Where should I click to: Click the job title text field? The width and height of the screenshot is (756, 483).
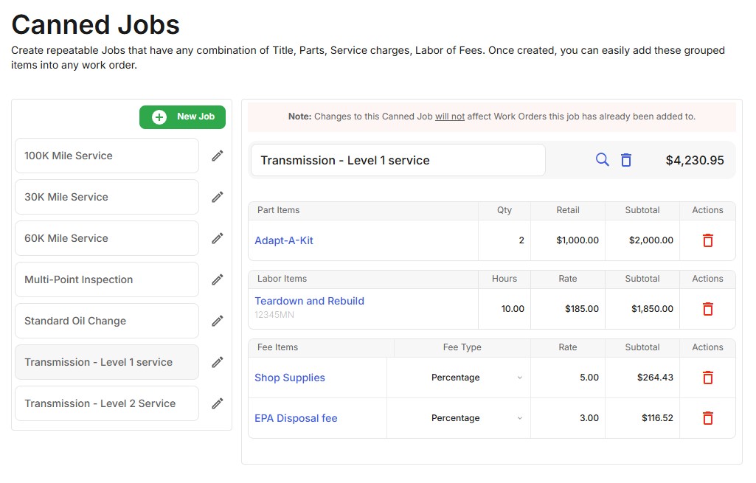point(398,159)
